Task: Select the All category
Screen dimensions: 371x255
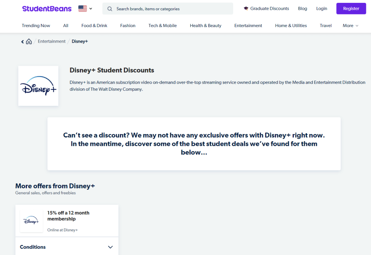Action: 66,26
